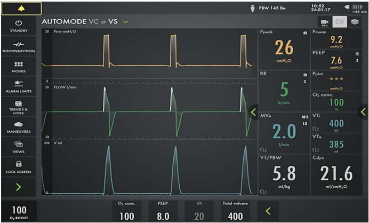Open the Modes menu
This screenshot has width=369, height=223.
pos(19,67)
